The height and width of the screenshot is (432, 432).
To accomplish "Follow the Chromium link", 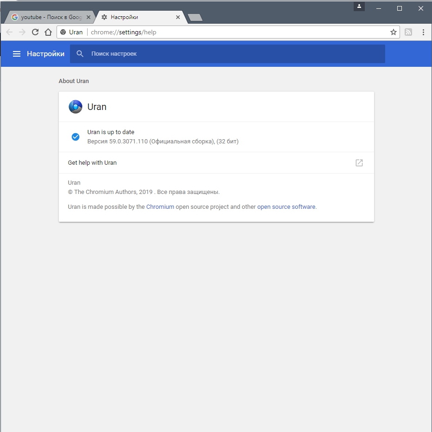I will click(x=160, y=207).
